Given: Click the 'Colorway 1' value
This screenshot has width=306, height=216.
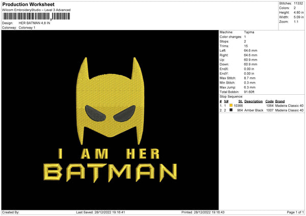Looking at the screenshot, I should pyautogui.click(x=27, y=28).
